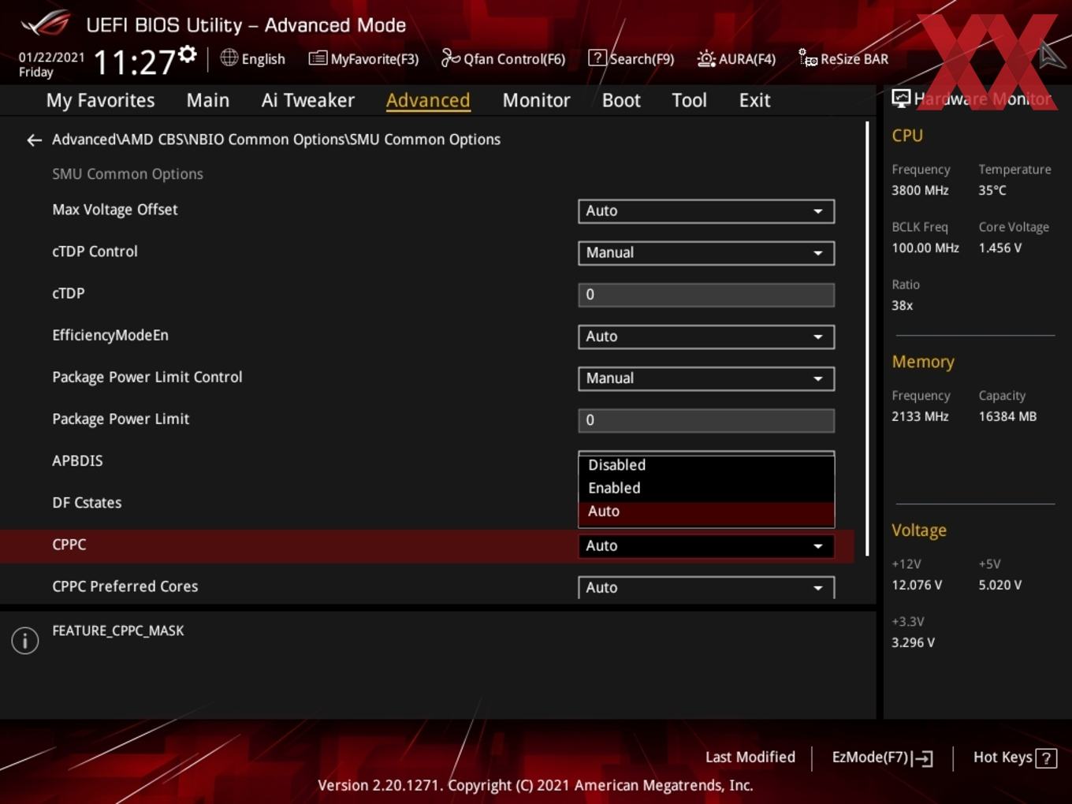Select the DF Cstates setting label
Screen dimensions: 1072x804
tap(87, 503)
